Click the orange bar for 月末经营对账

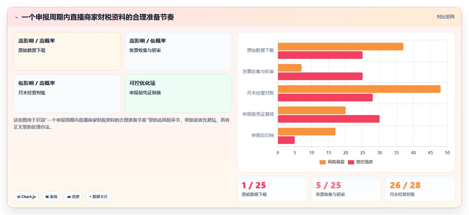(x=359, y=89)
